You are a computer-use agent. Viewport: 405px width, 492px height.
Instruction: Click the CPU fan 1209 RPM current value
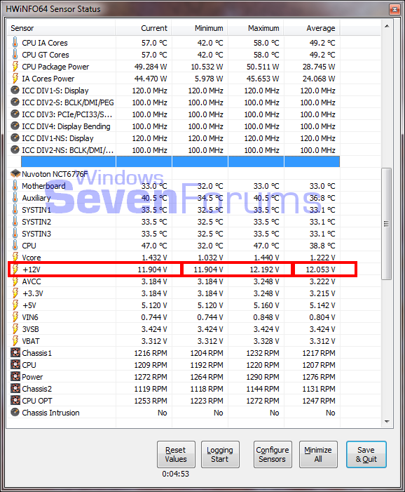click(x=151, y=365)
